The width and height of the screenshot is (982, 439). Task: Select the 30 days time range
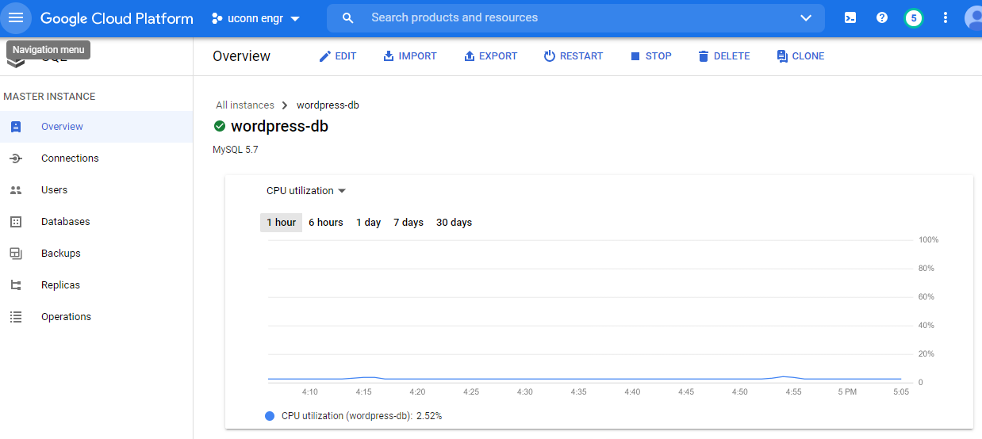coord(454,223)
